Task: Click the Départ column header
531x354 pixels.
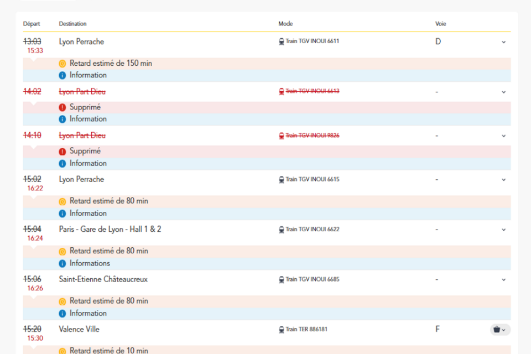Action: click(x=32, y=24)
